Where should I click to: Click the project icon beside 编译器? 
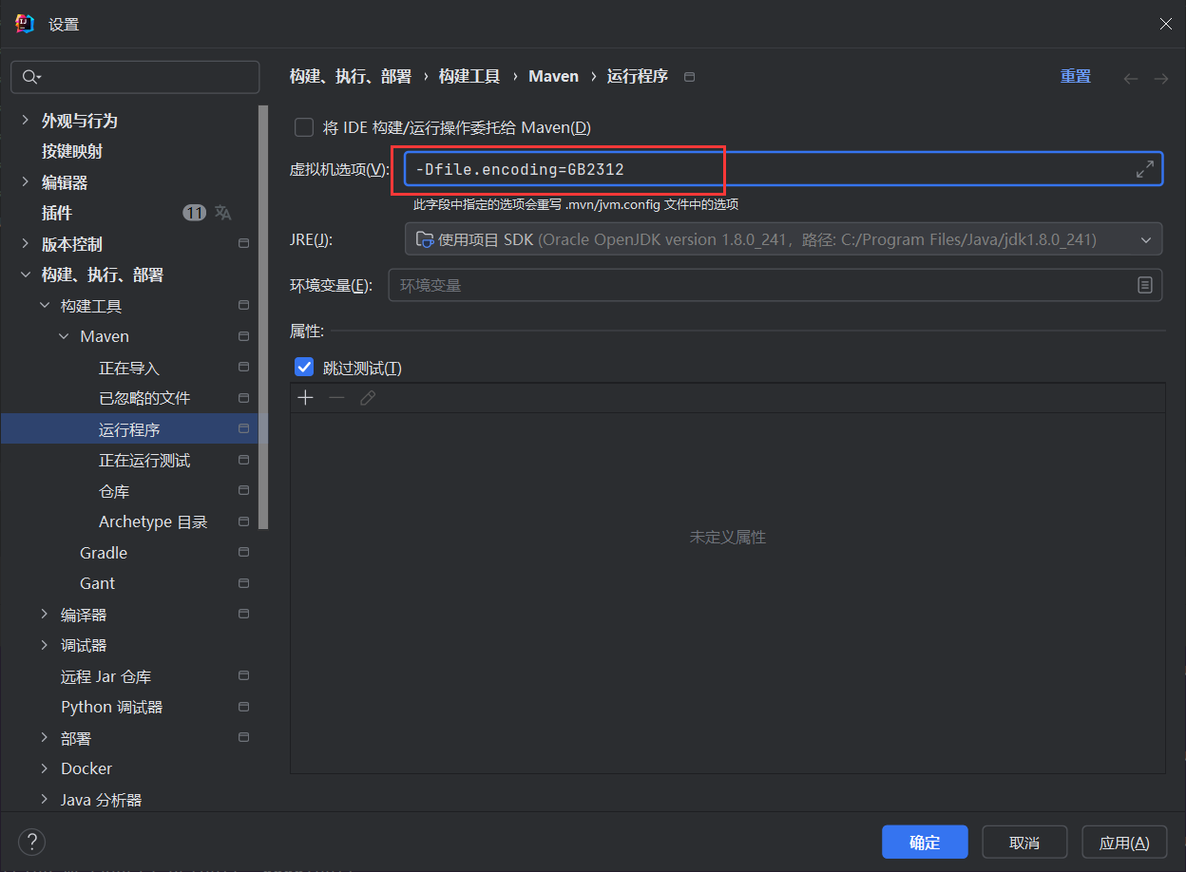243,615
